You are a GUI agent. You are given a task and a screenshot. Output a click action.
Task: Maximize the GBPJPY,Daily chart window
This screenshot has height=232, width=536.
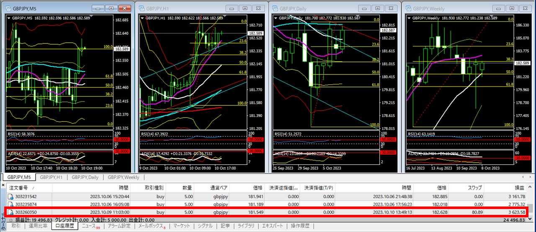(378, 8)
